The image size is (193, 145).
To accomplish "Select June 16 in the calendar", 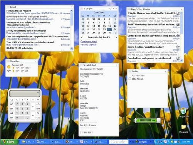I will tap(109, 26).
